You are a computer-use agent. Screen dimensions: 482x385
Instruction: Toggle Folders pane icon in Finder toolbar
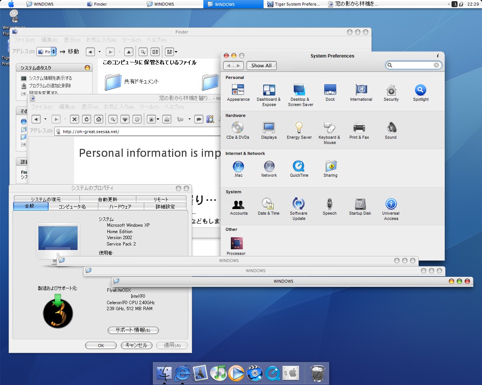155,52
